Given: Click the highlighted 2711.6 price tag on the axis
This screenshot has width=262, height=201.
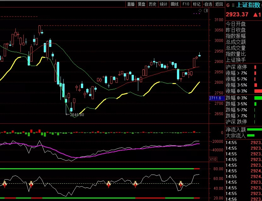Looking at the screenshot, I should tap(217, 98).
